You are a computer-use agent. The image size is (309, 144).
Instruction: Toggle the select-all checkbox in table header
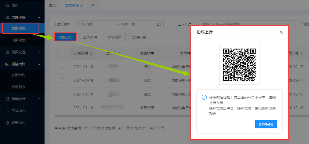62,53
